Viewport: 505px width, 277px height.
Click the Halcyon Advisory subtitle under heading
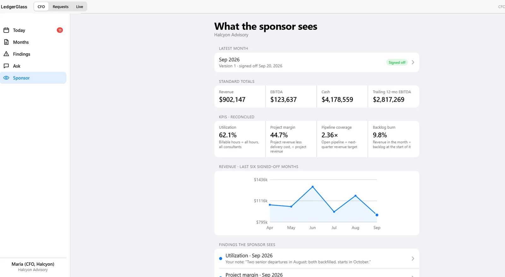(231, 35)
